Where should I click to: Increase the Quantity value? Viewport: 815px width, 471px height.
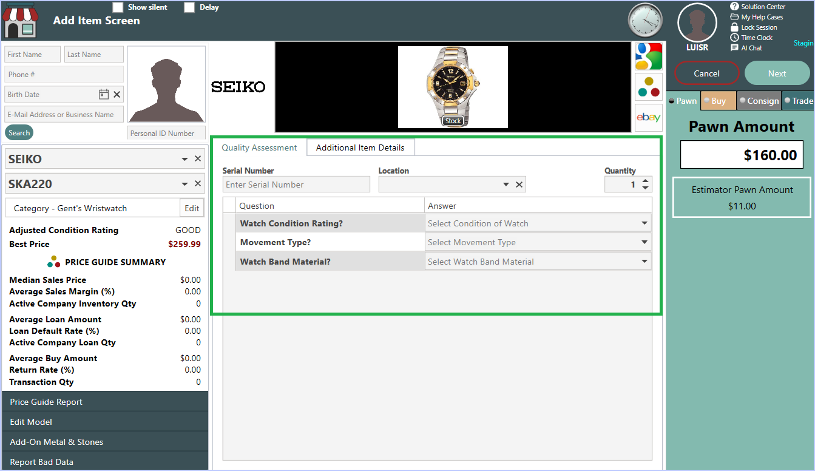coord(645,181)
